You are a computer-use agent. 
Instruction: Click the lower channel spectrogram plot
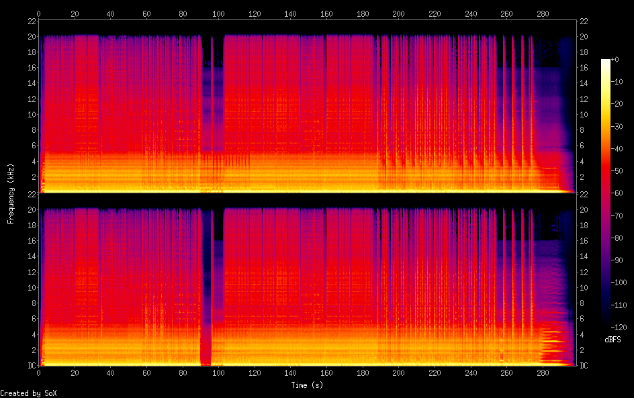[x=308, y=280]
